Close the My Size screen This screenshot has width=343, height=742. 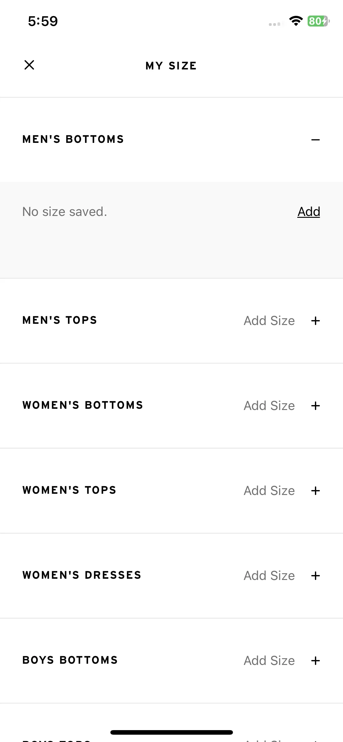[29, 65]
